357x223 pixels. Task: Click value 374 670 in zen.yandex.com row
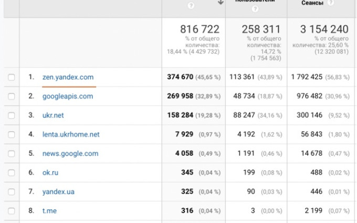(180, 77)
